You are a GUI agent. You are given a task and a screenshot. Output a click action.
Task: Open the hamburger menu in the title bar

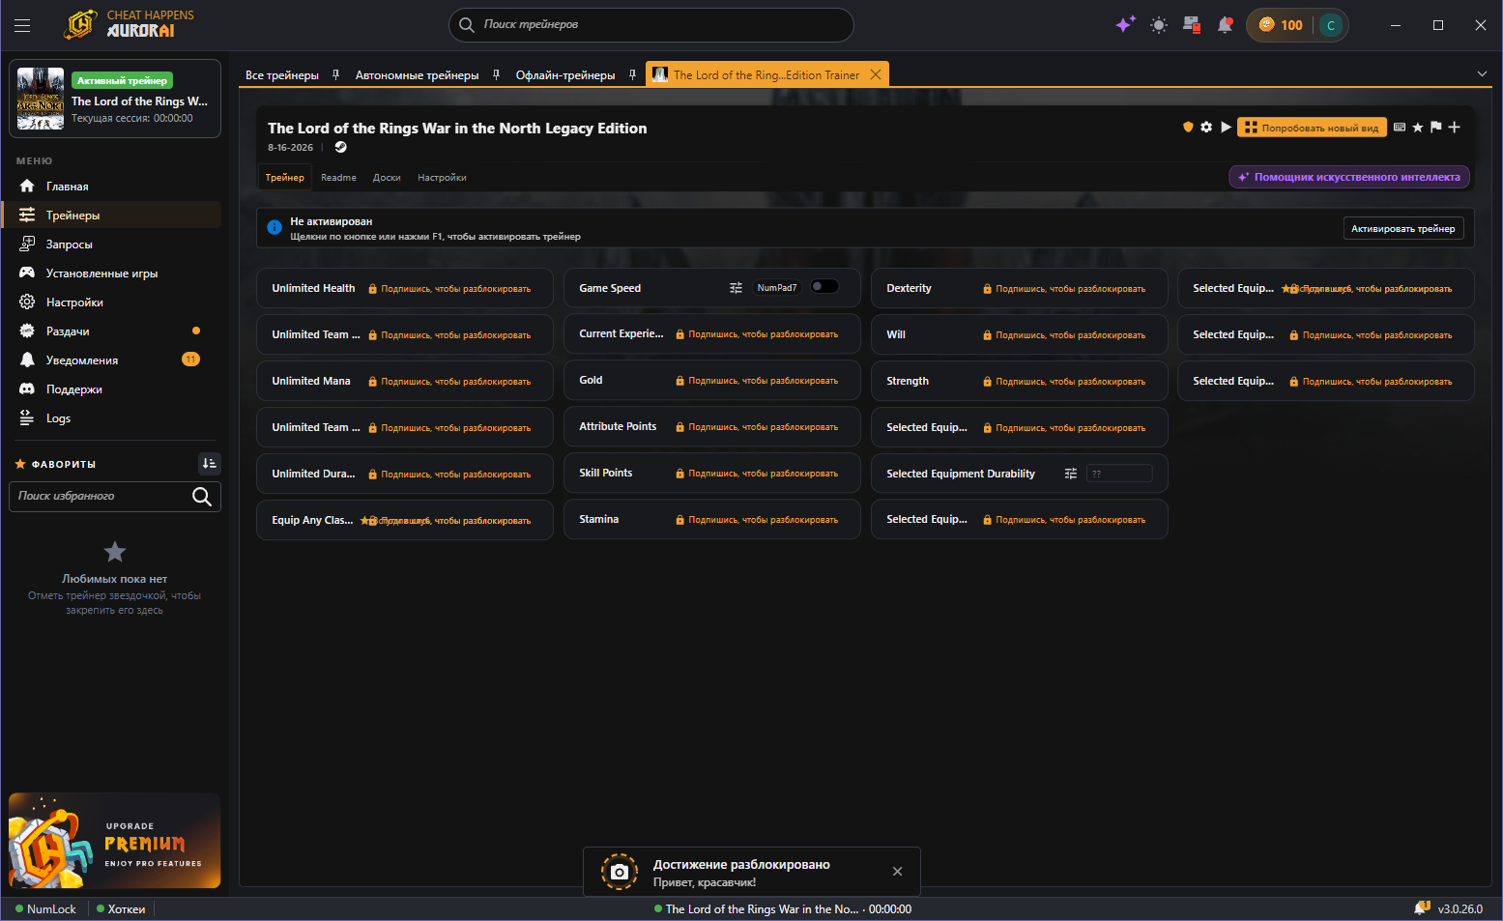[x=22, y=25]
